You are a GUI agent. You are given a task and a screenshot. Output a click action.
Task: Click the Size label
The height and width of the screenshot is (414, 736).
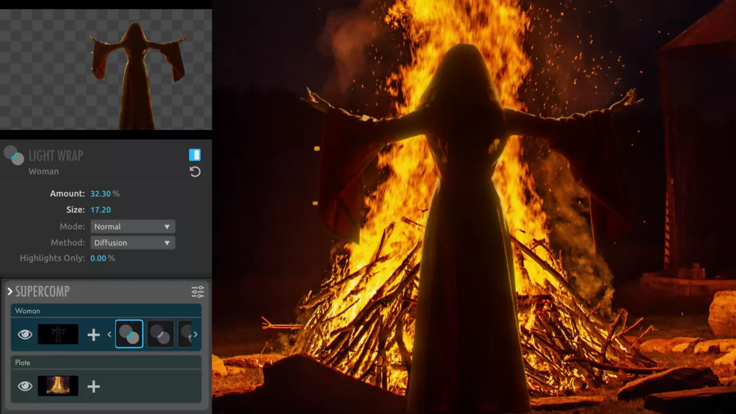tap(75, 210)
